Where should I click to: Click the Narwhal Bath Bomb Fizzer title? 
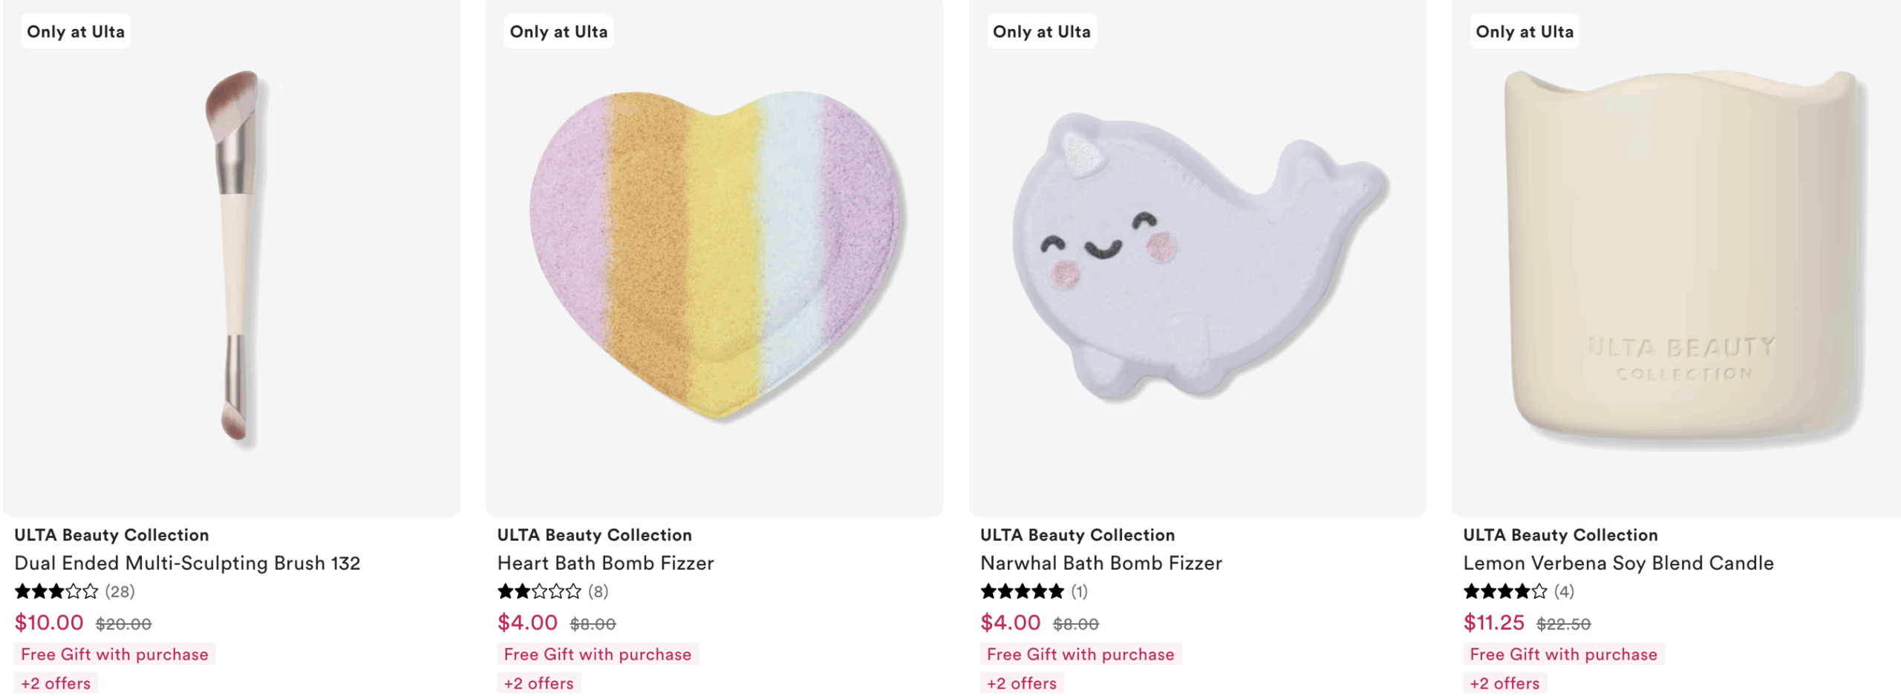(1101, 563)
